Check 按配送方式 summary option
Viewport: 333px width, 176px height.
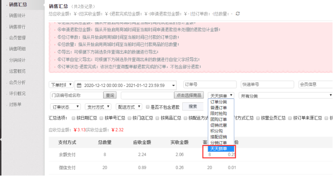tap(185, 118)
